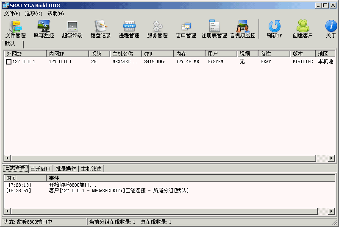Select the 主机筛选 tab

pyautogui.click(x=91, y=168)
